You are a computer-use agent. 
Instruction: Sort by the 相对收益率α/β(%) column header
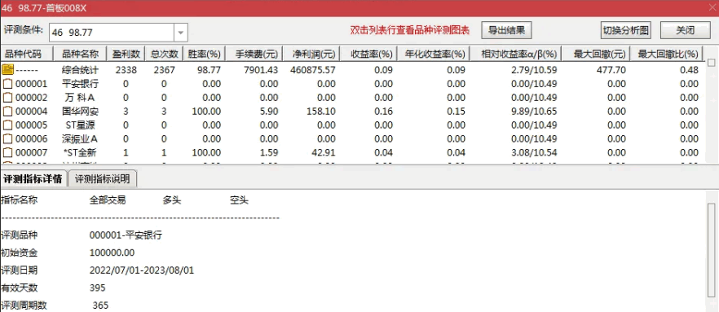(x=516, y=54)
